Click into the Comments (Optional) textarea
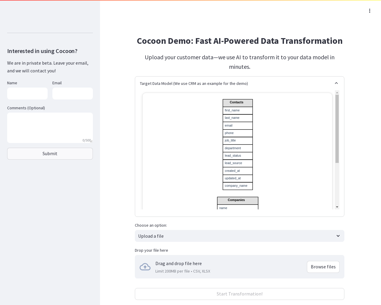The height and width of the screenshot is (305, 381). click(50, 128)
